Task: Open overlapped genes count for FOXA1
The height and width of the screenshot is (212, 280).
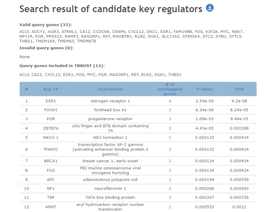Action: [170, 110]
